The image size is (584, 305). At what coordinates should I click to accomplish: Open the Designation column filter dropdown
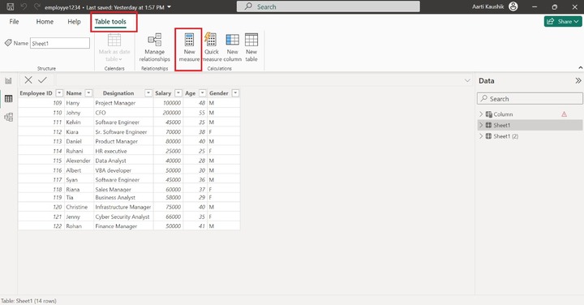(148, 93)
